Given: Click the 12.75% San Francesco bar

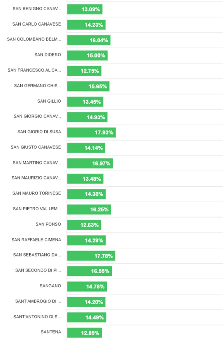Looking at the screenshot, I should click(x=84, y=71).
